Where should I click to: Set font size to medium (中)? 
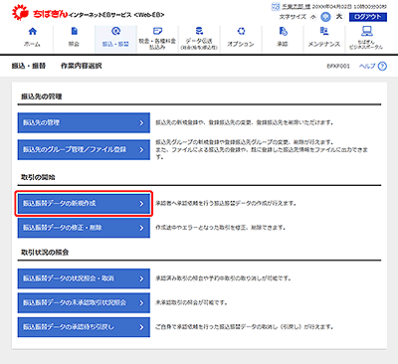(x=325, y=17)
